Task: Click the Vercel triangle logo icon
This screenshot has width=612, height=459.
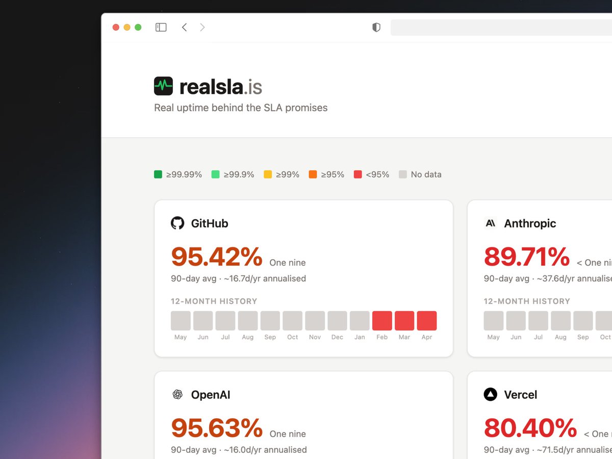Action: click(490, 394)
